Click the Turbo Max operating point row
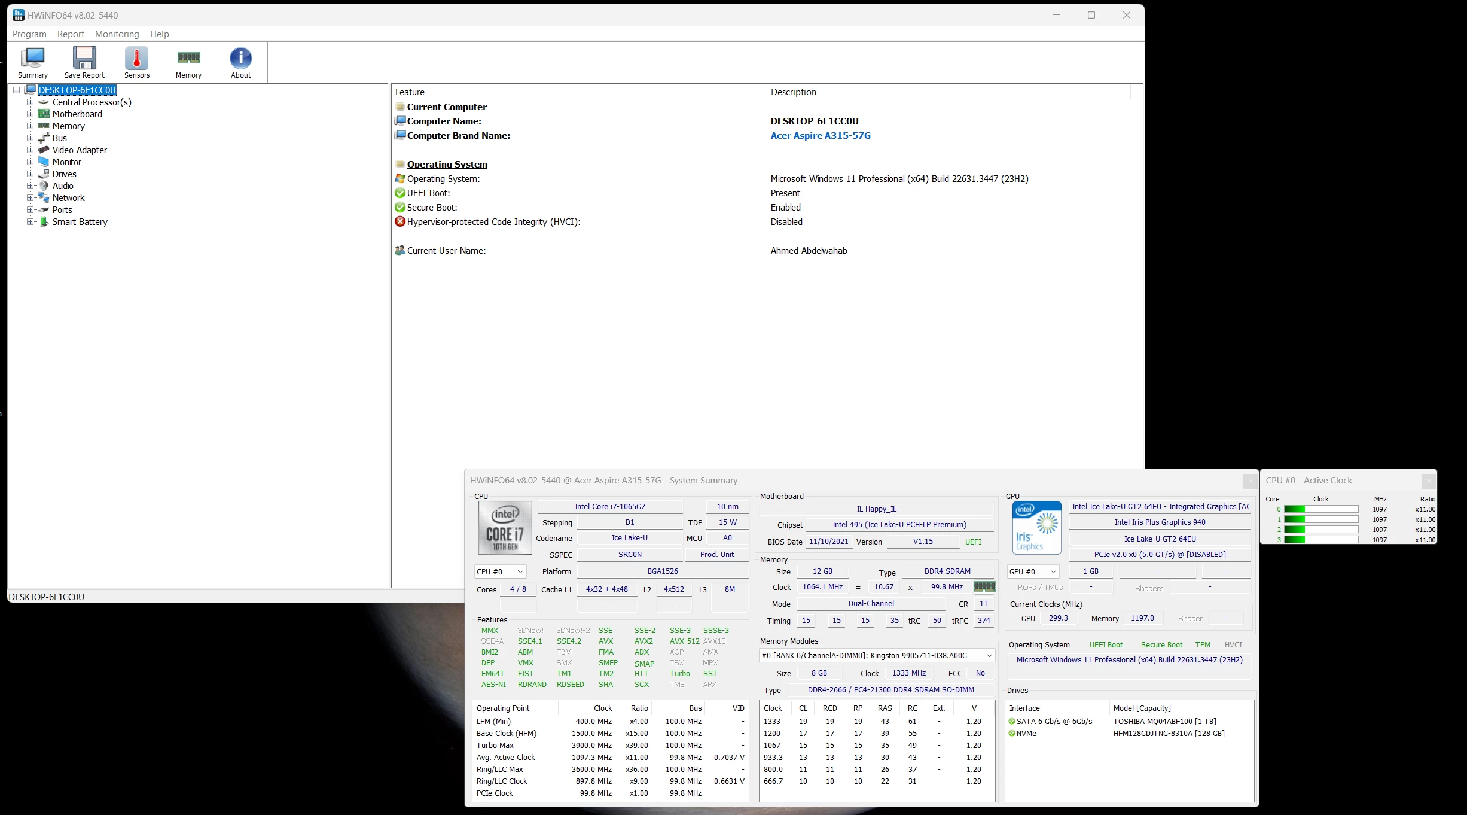1467x815 pixels. pos(610,746)
